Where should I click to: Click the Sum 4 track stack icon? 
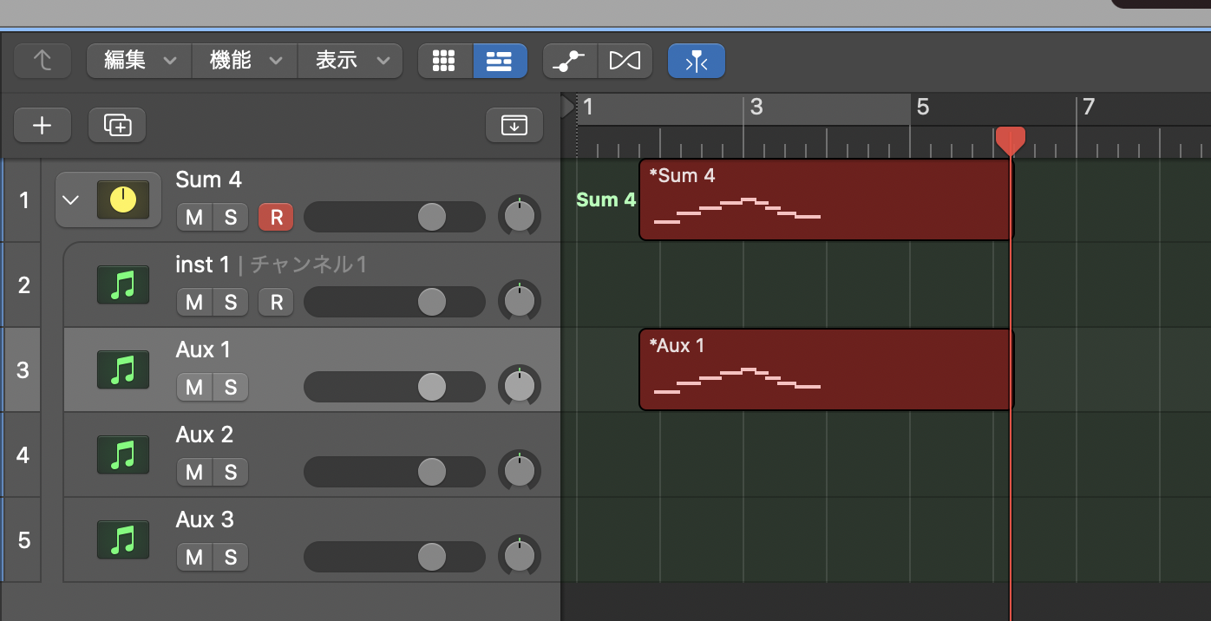pos(122,200)
